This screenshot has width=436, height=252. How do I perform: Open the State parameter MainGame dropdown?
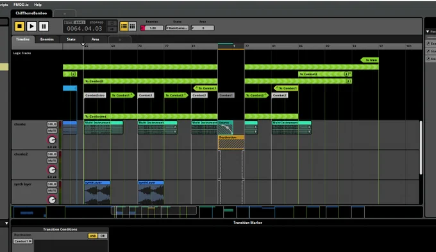coord(177,28)
